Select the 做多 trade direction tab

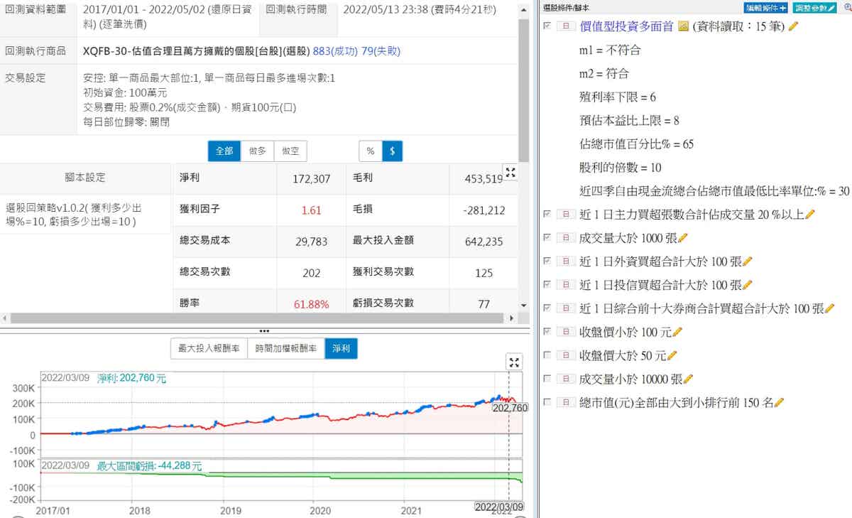click(257, 151)
